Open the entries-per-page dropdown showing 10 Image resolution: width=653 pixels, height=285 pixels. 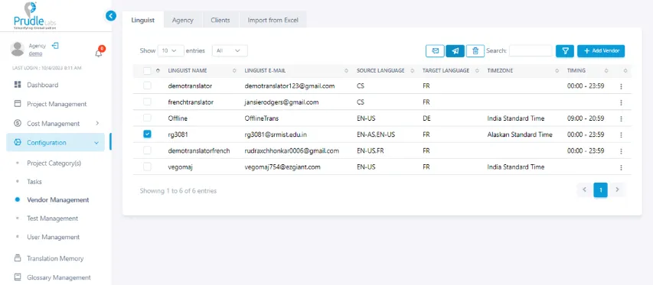click(171, 50)
